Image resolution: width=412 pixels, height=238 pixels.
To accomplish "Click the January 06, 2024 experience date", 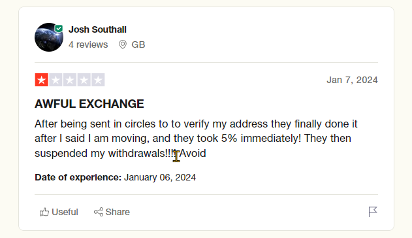I will 160,177.
